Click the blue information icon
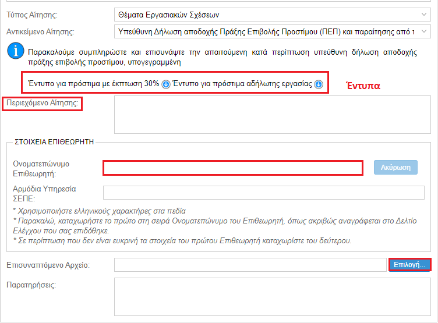Viewport: 438px width, 323px height. [16, 51]
